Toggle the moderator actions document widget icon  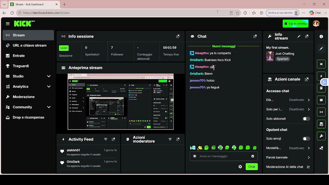click(x=321, y=88)
